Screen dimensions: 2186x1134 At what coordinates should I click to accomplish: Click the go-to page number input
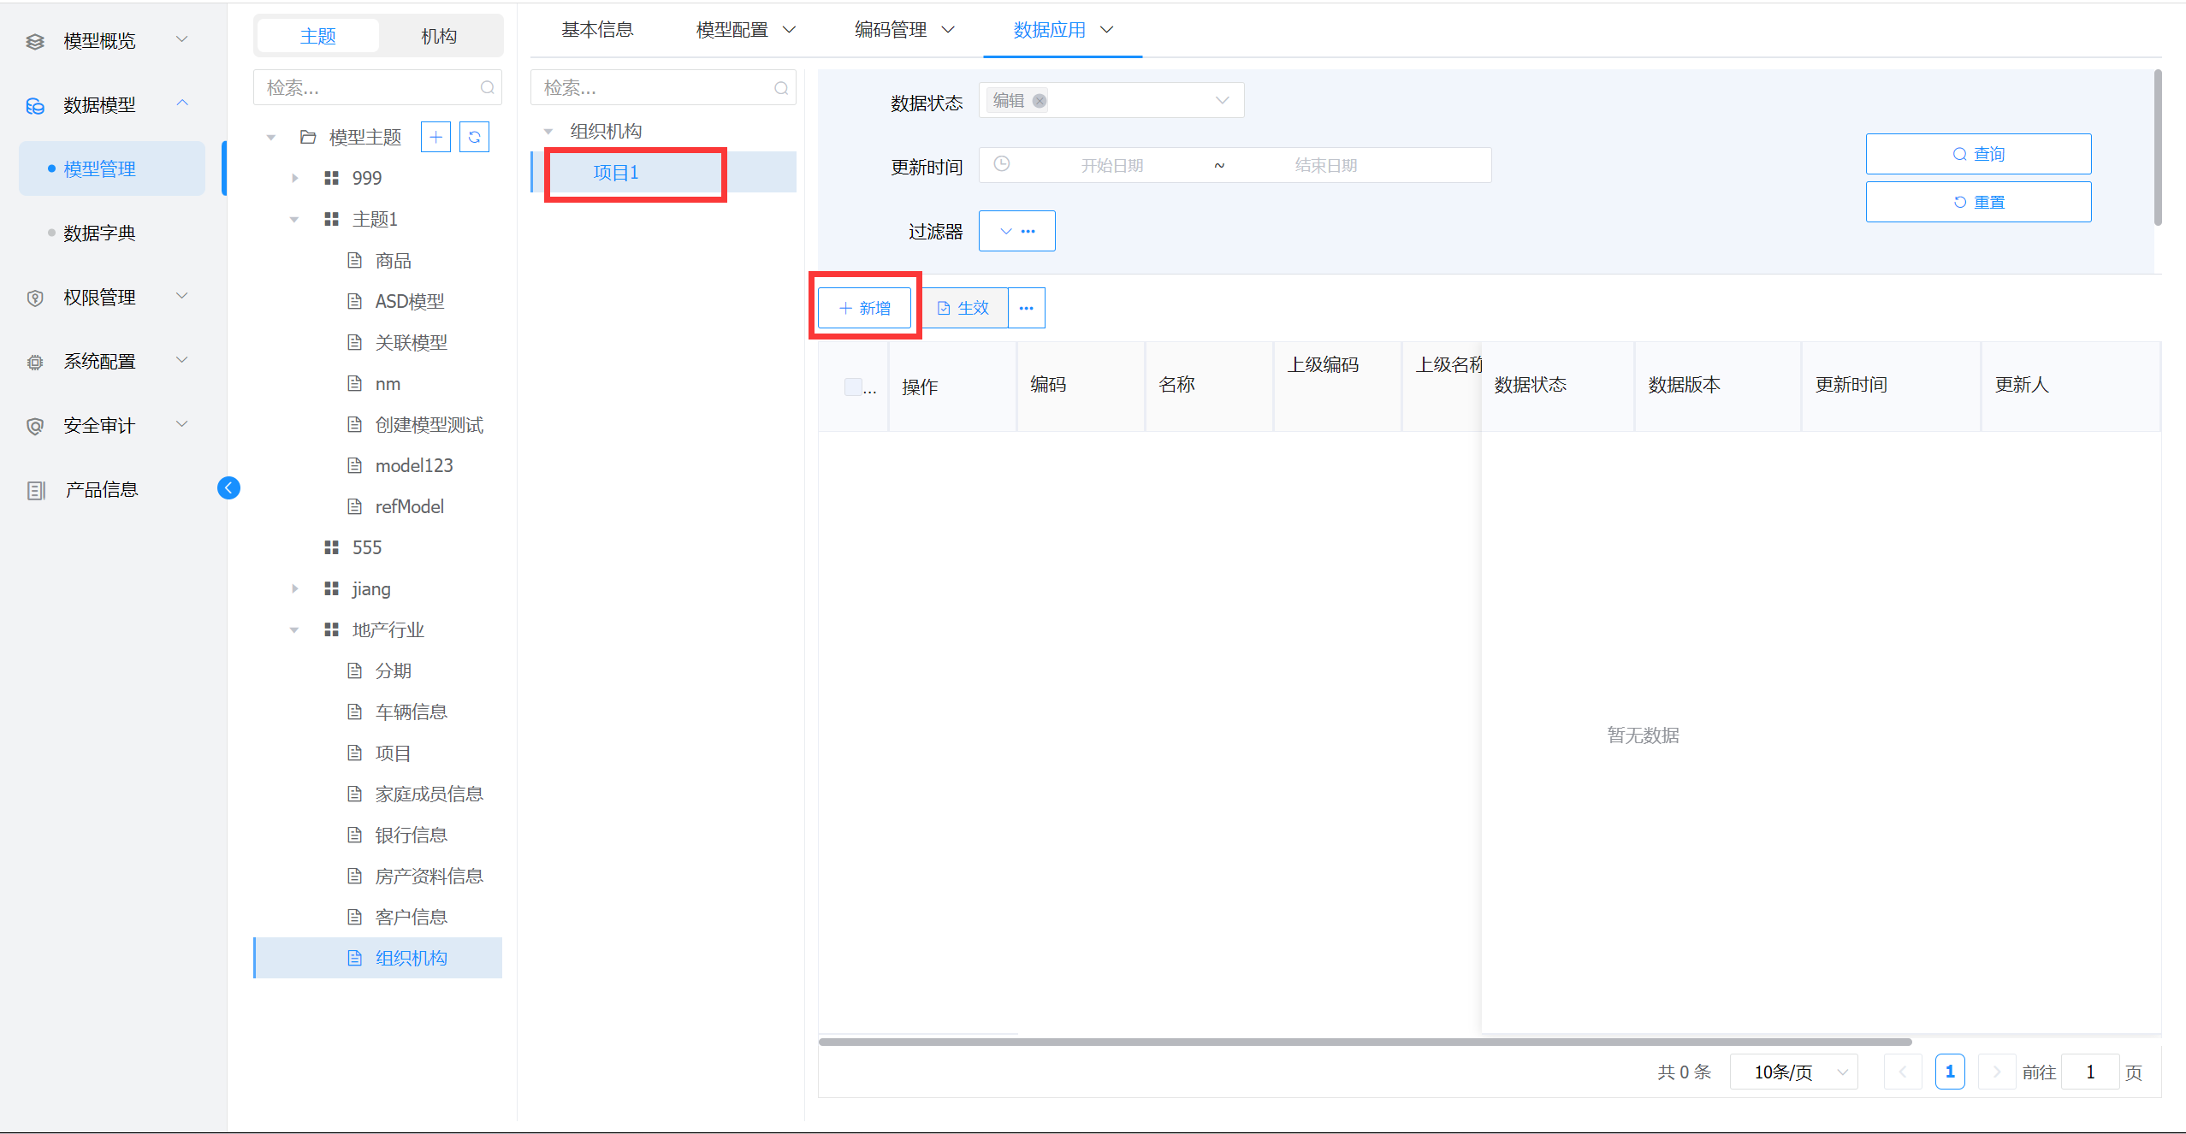point(2090,1072)
